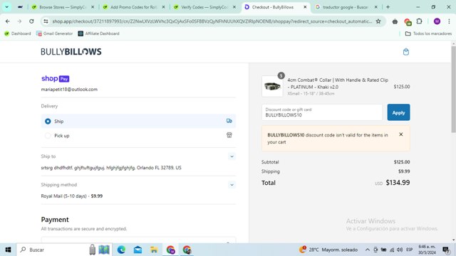Open the tab search dropdown
This screenshot has height=256, width=456.
coord(6,7)
